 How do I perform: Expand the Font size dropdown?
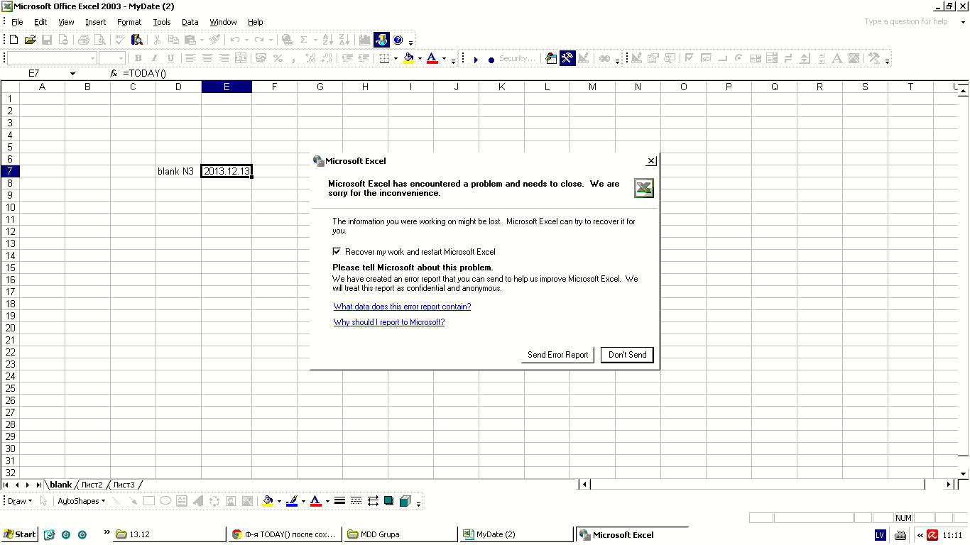(121, 59)
